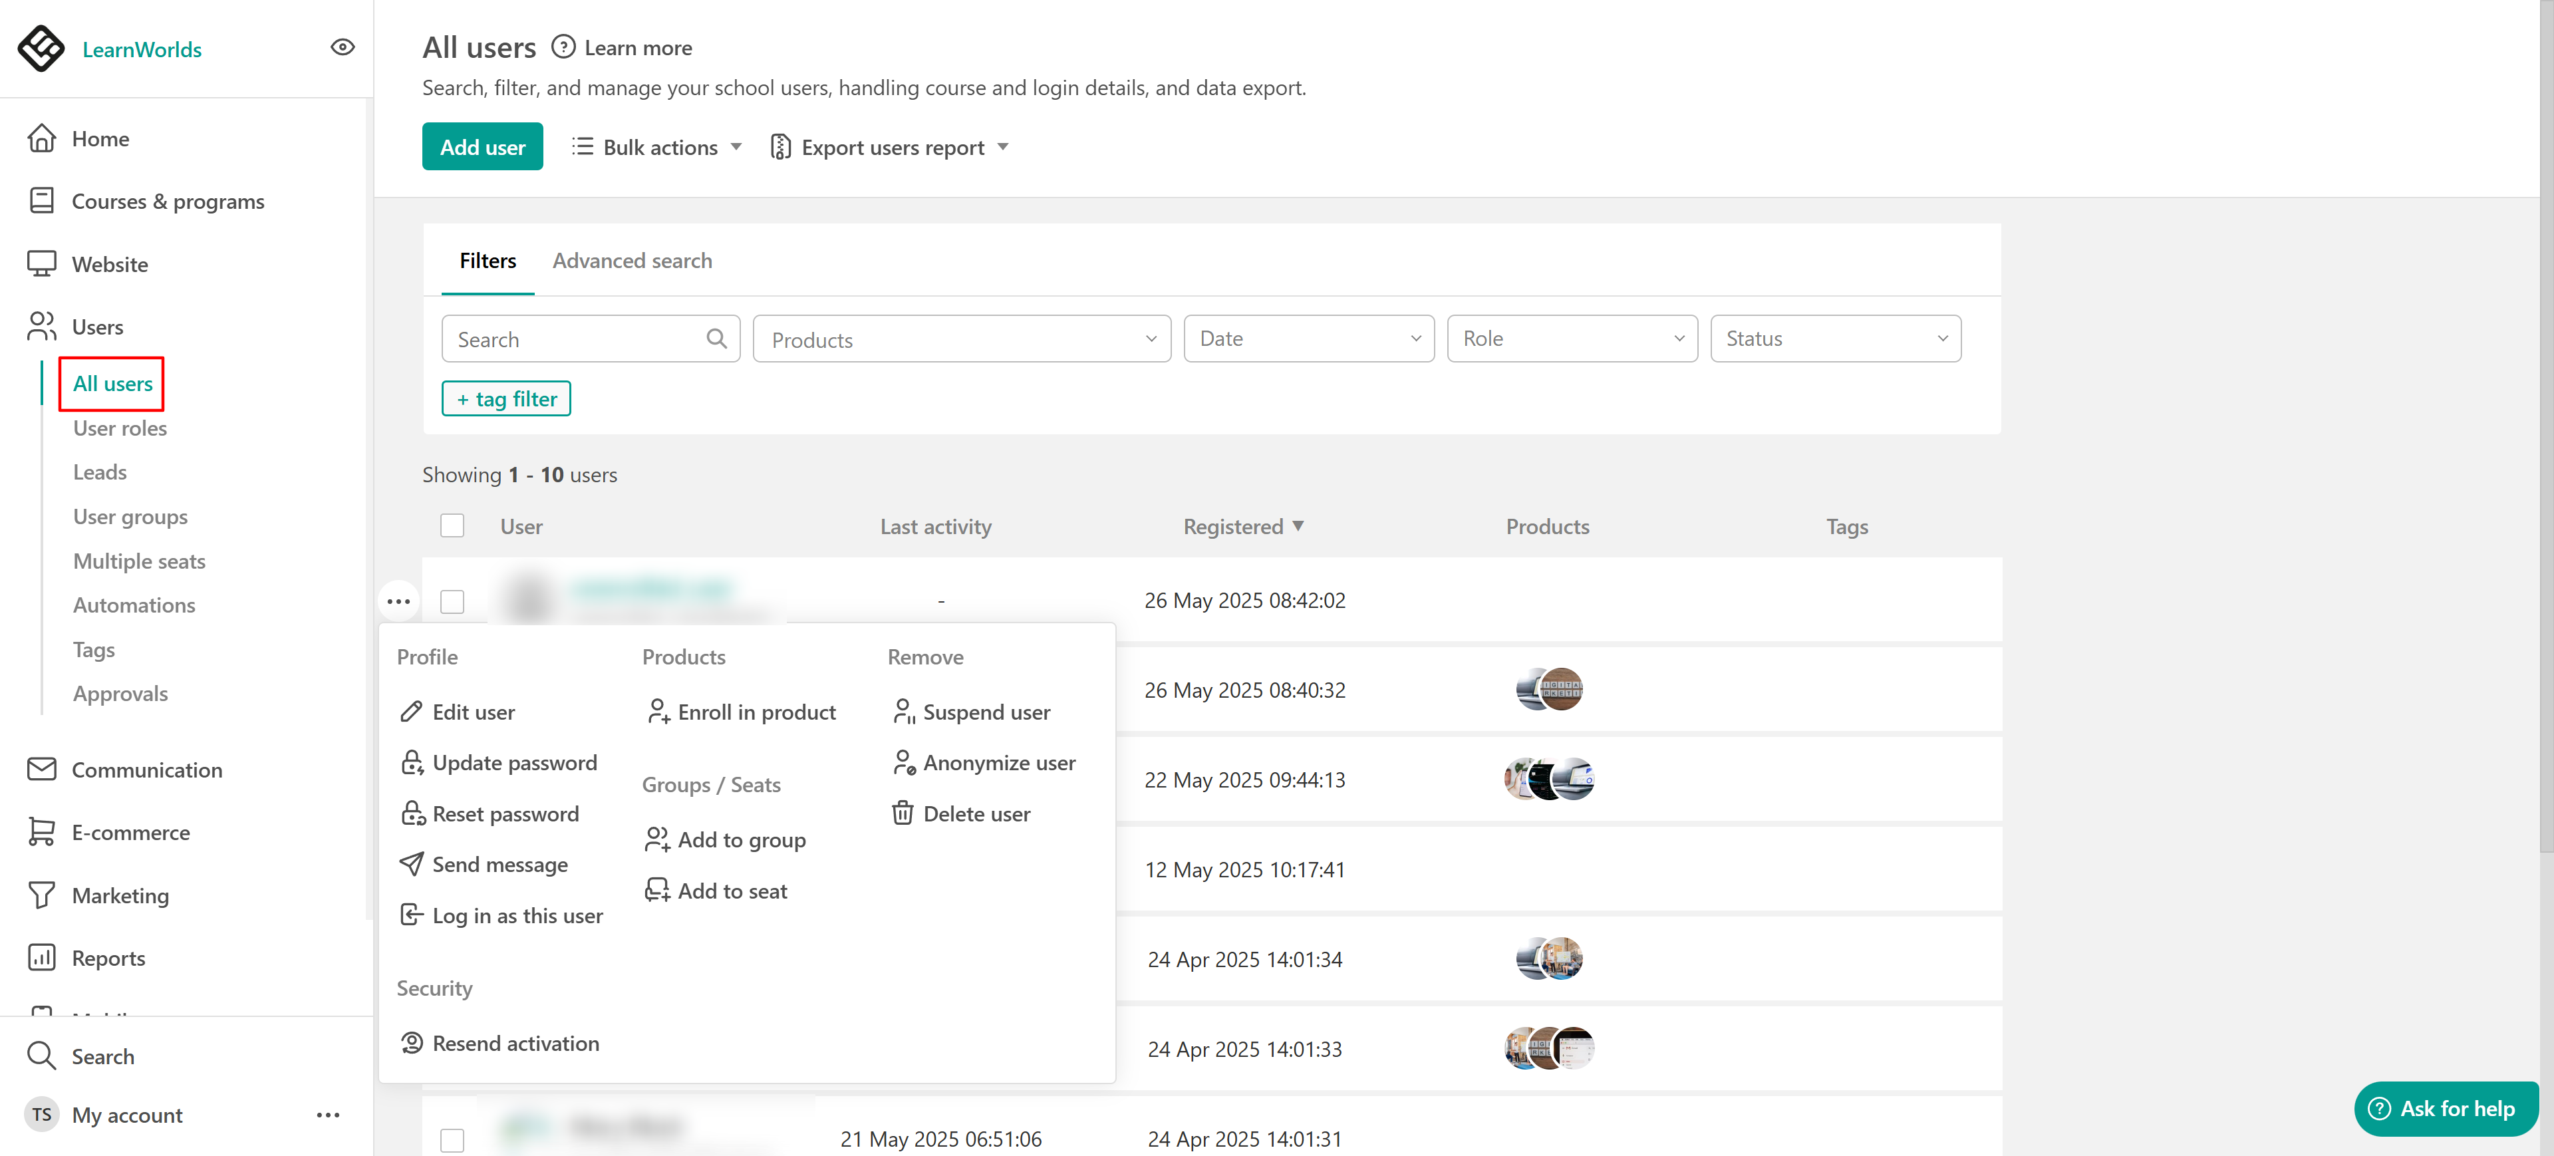Viewport: 2554px width, 1156px height.
Task: Click the magnifier icon in Search field
Action: [716, 339]
